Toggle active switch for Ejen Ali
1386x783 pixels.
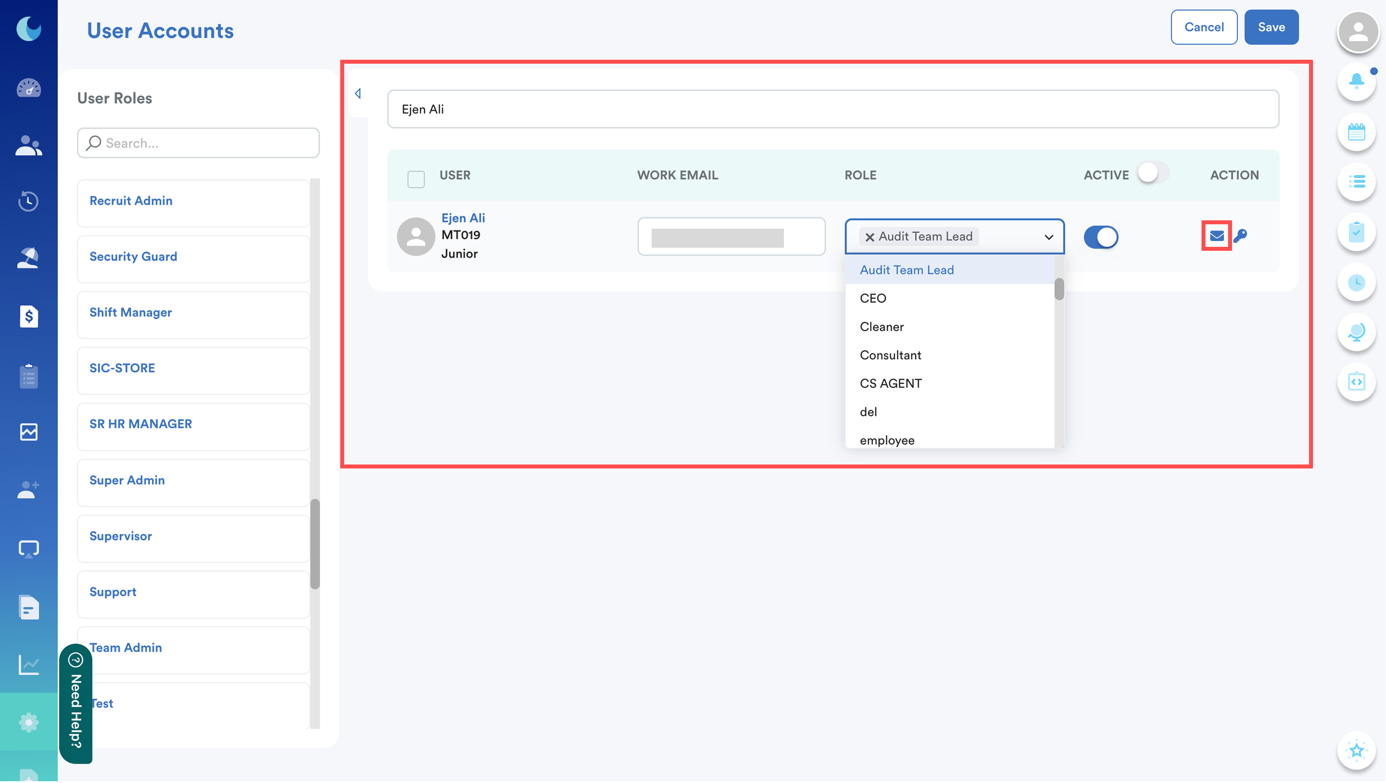[1101, 237]
